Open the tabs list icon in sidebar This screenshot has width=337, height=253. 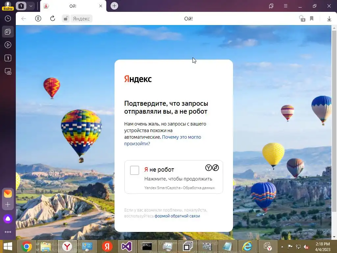click(8, 32)
